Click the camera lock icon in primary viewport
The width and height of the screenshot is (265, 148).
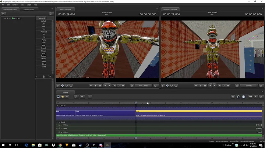[132, 86]
